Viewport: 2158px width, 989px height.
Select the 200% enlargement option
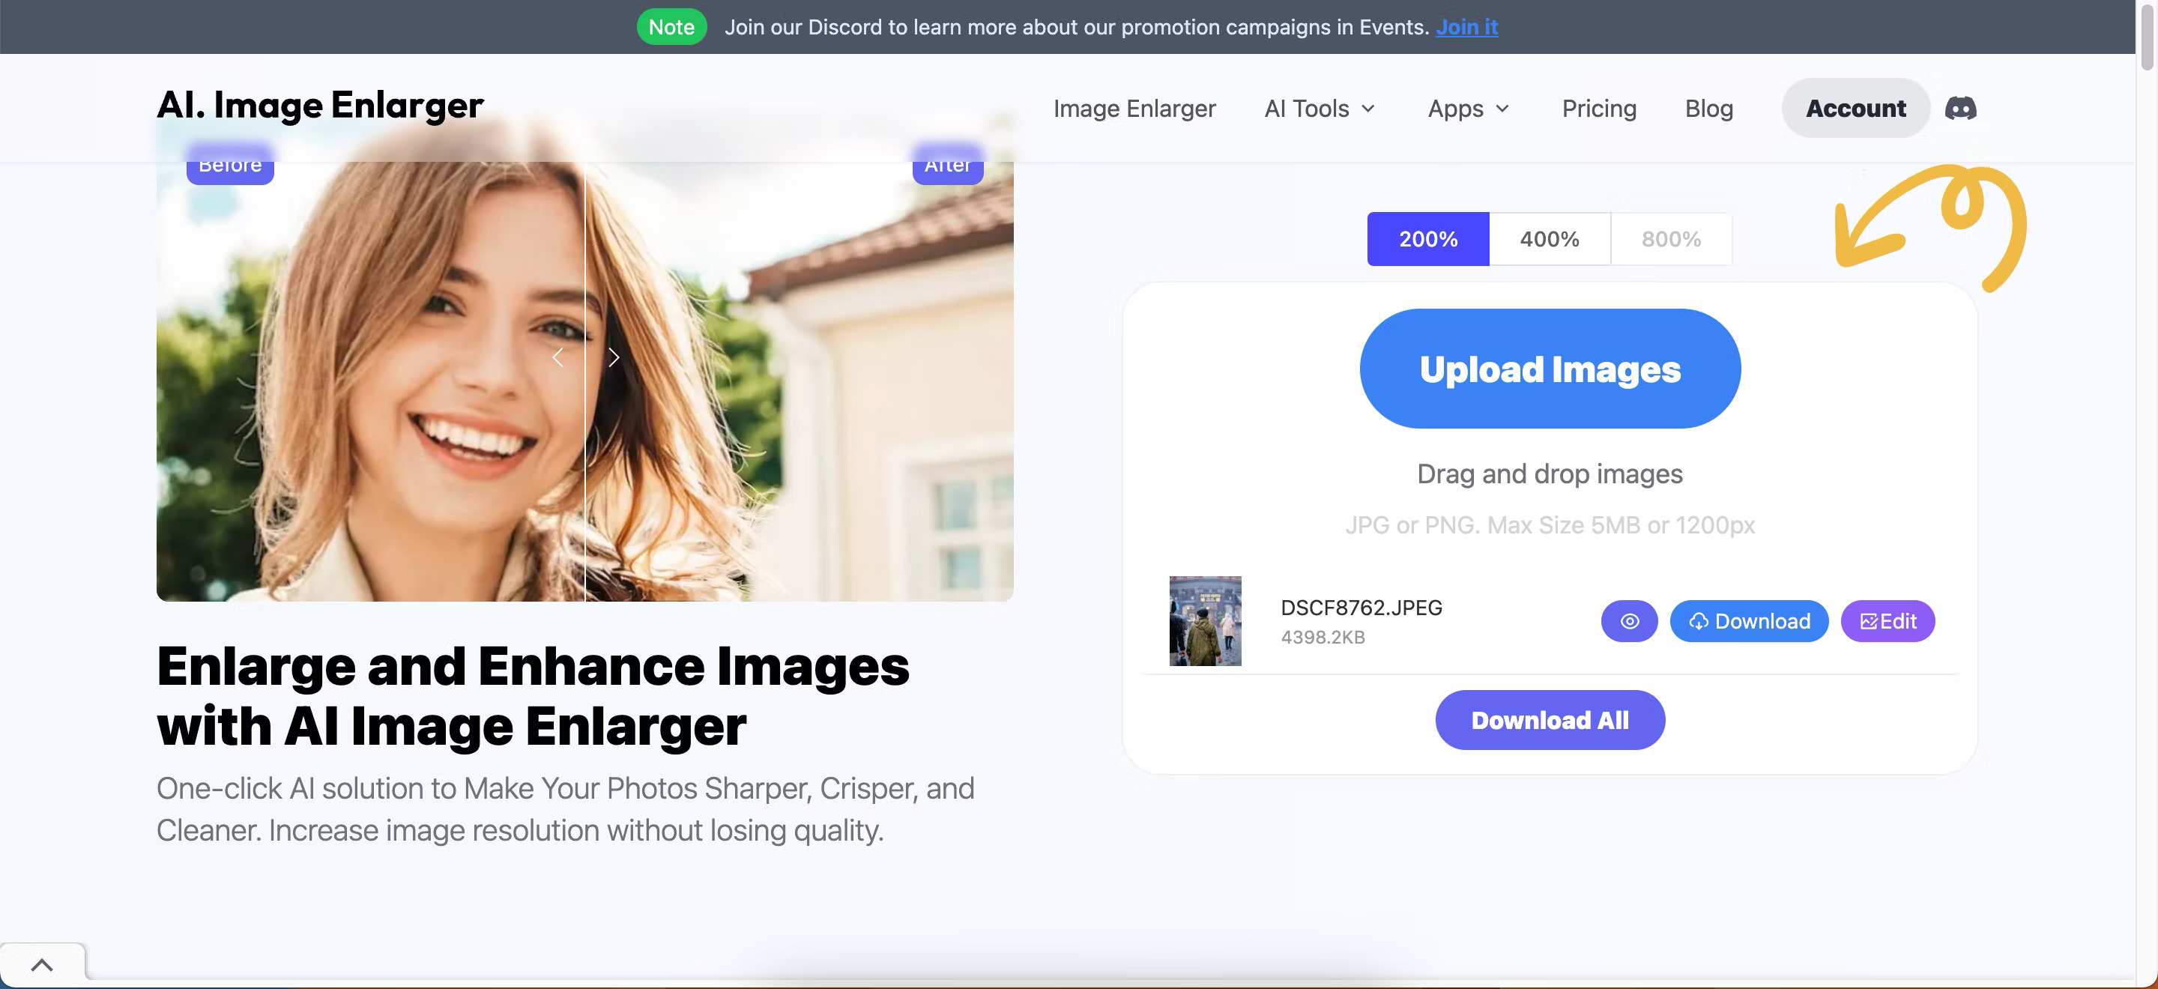coord(1427,239)
